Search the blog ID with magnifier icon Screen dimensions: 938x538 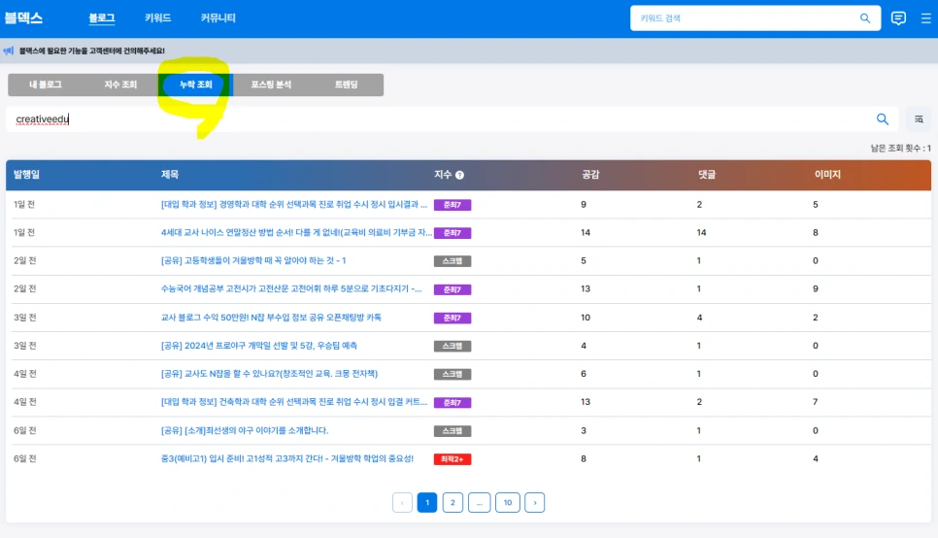point(883,119)
